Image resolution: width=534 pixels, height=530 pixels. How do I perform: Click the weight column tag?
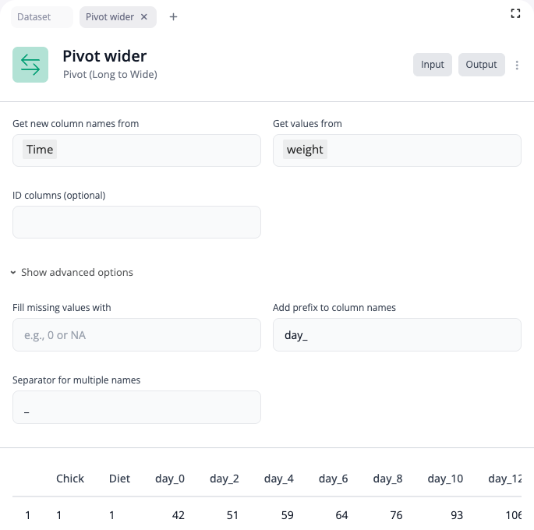click(x=304, y=150)
